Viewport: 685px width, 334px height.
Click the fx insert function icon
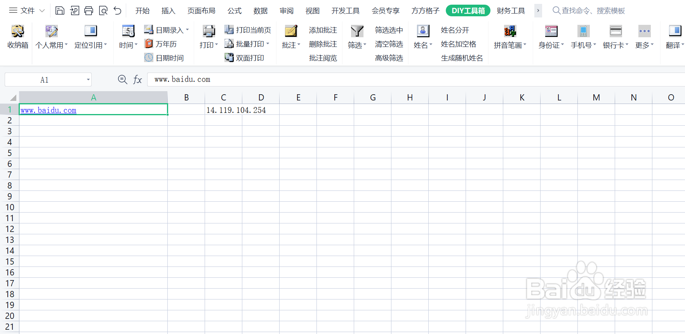[137, 80]
